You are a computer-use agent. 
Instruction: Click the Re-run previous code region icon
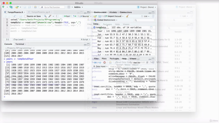(75, 16)
